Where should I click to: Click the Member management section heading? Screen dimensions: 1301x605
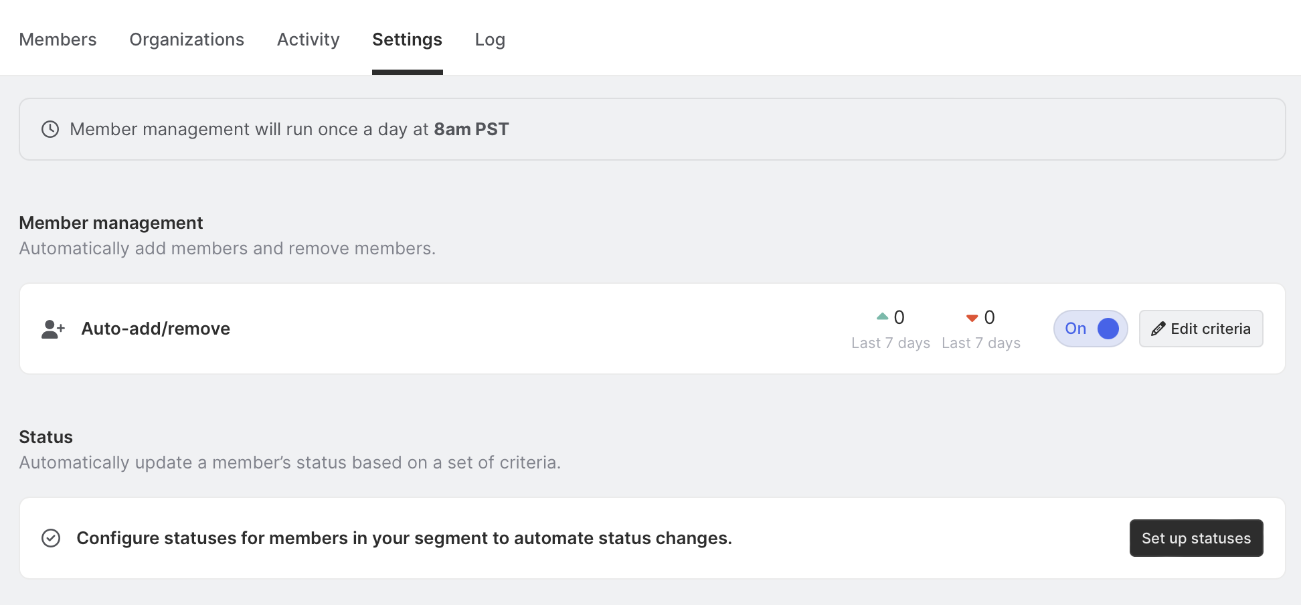(111, 223)
